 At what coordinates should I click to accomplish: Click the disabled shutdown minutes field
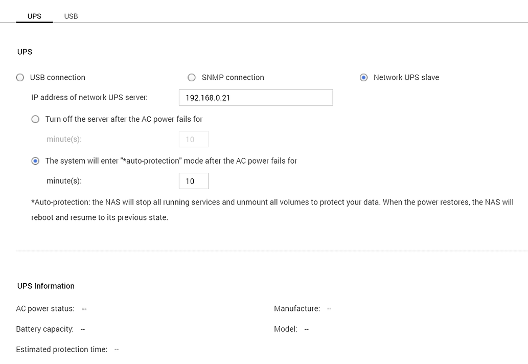[193, 139]
